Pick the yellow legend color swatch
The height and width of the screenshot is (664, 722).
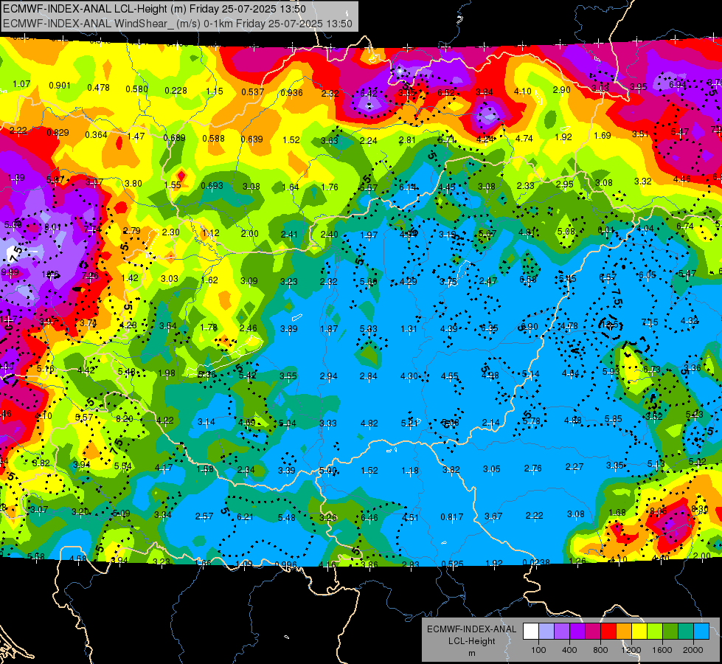[639, 632]
